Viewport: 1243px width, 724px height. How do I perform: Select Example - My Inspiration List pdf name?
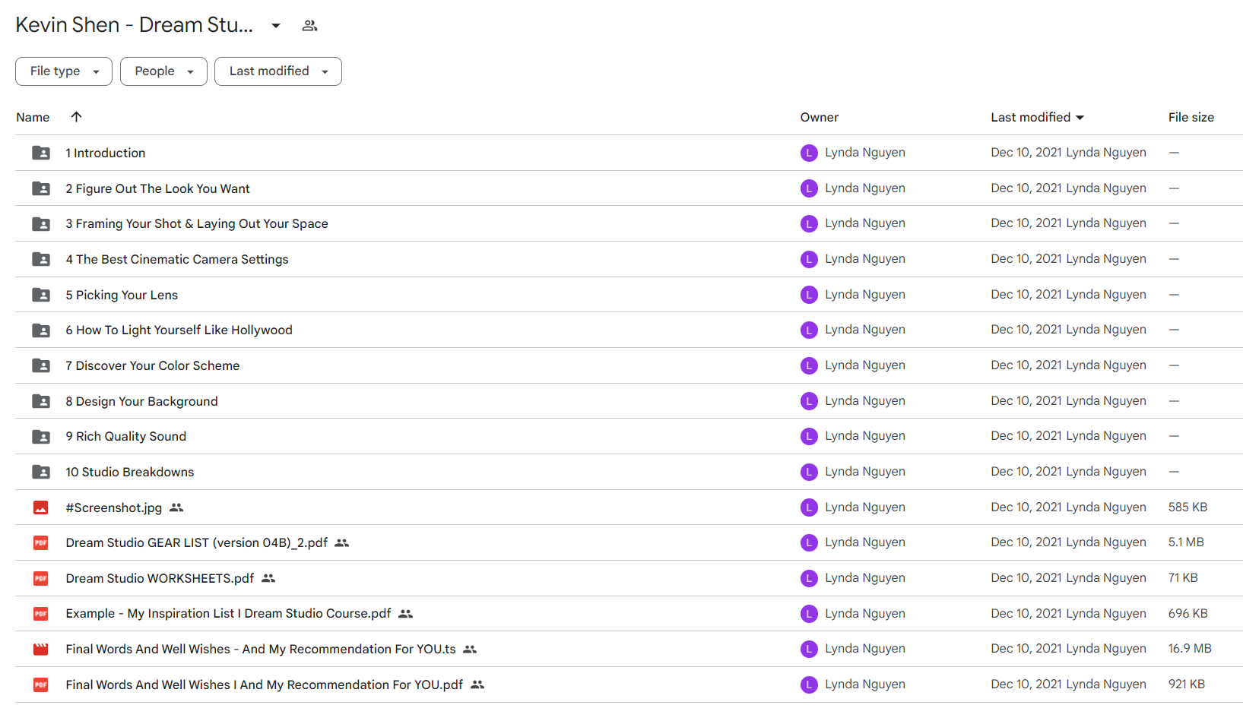pos(228,614)
